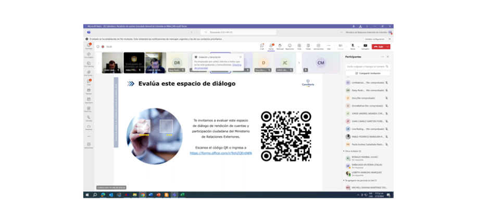Show next participants in video strip
479x218 pixels.
[299, 63]
